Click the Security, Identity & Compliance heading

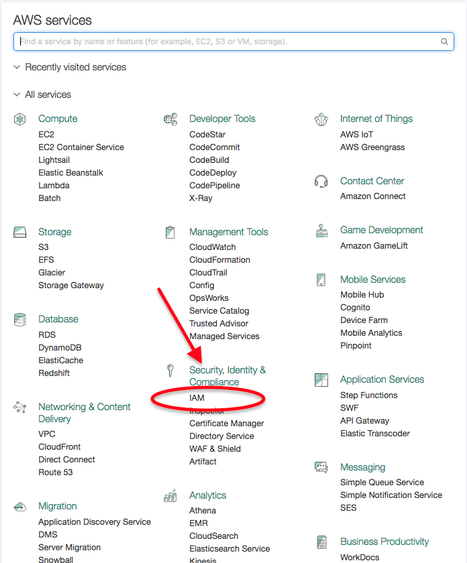tap(227, 376)
